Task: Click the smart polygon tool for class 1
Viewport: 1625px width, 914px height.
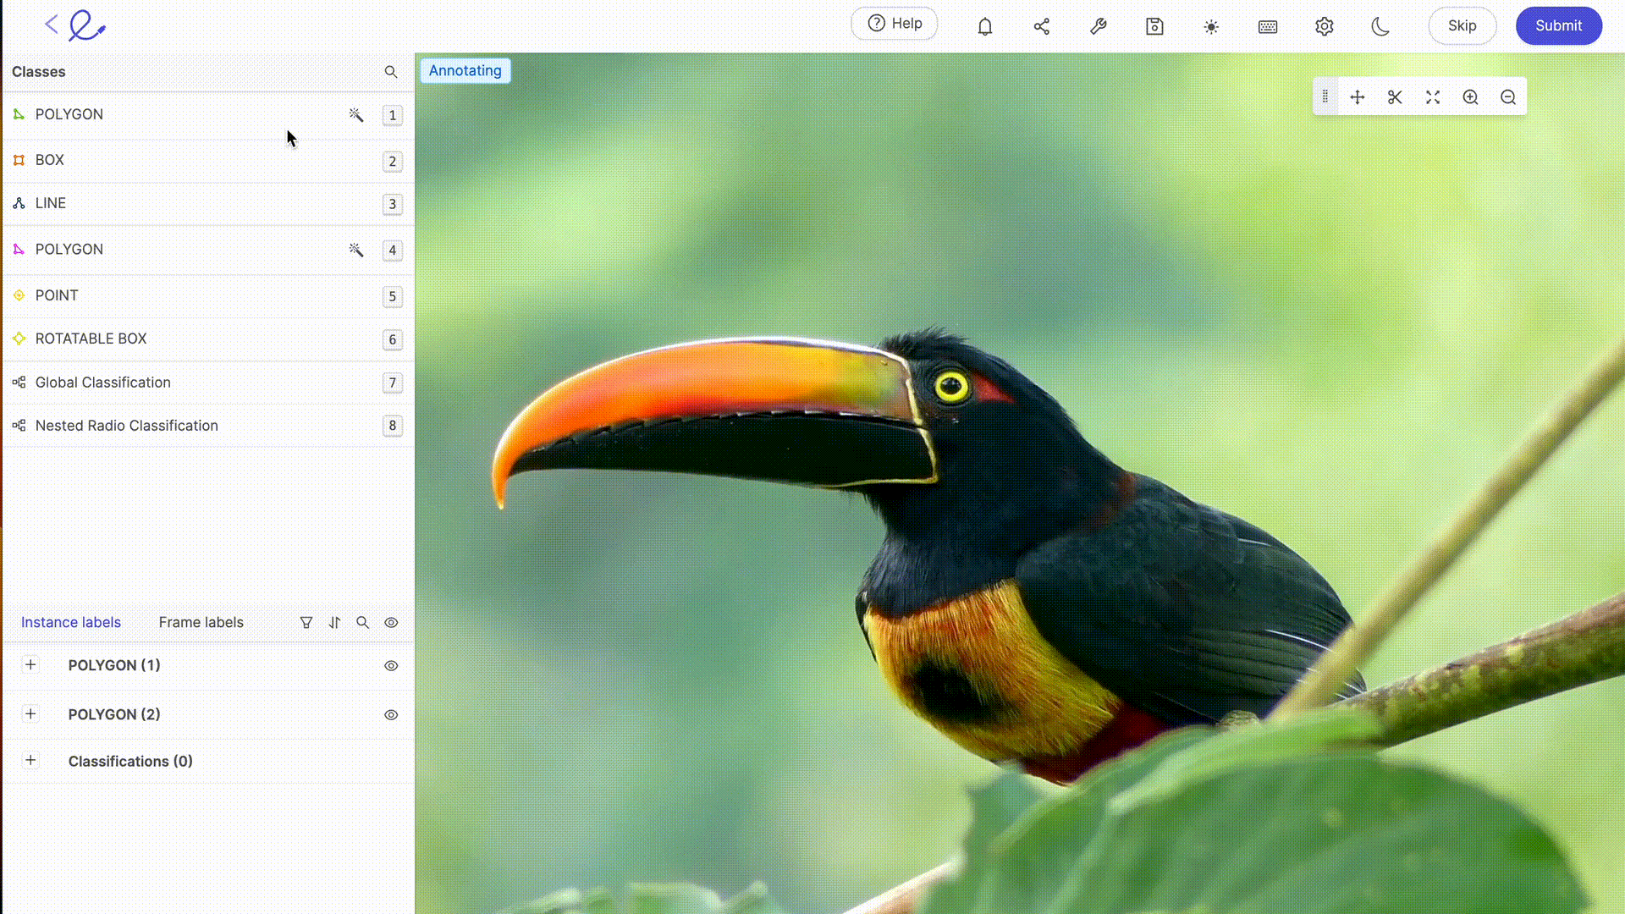Action: click(x=356, y=114)
